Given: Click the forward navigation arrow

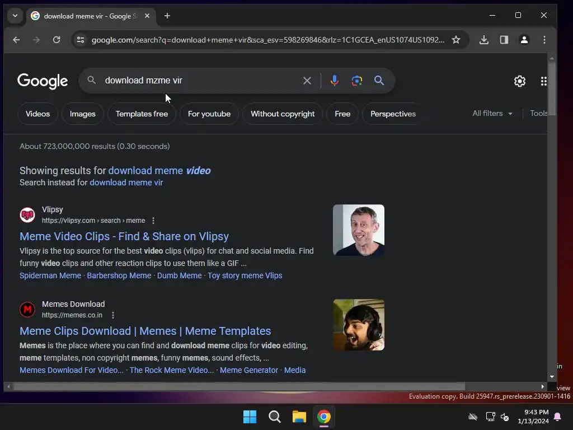Looking at the screenshot, I should [x=36, y=40].
